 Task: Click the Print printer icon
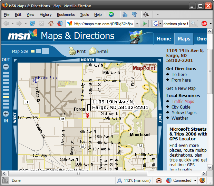pyautogui.click(x=72, y=51)
